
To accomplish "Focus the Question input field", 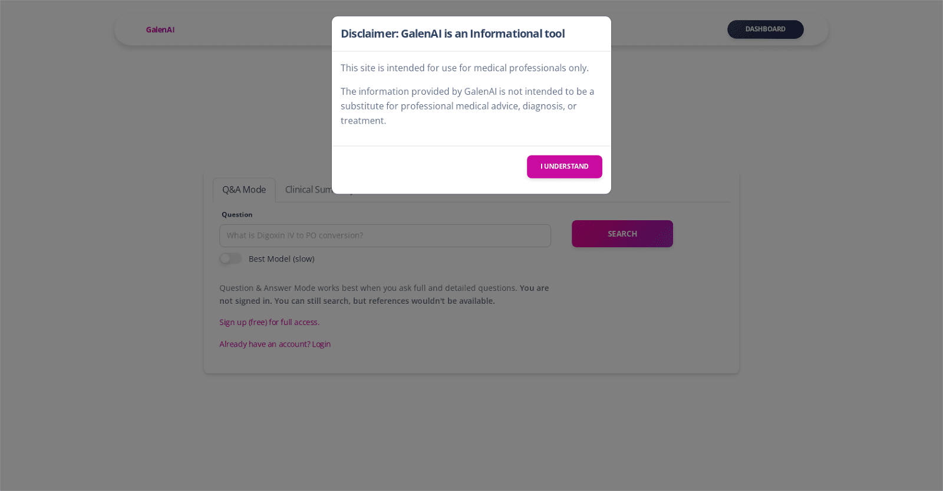I will [x=385, y=235].
